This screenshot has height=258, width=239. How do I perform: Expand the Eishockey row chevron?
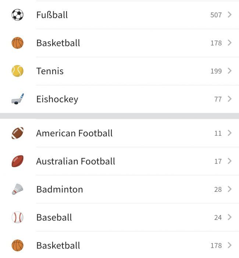(x=229, y=99)
